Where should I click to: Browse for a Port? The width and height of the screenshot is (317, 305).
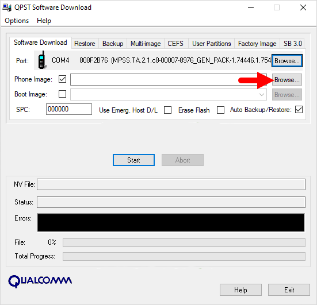tap(287, 60)
